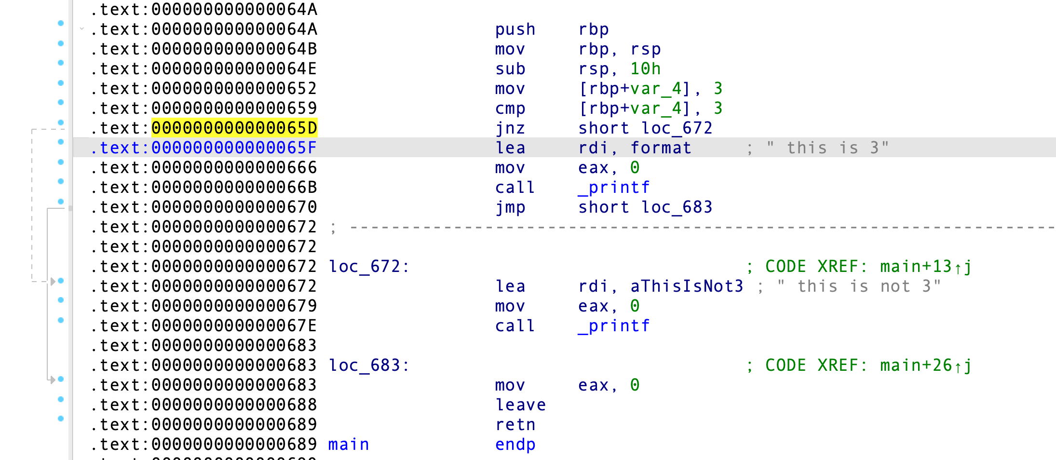Click the cmp mnemonic
Image resolution: width=1056 pixels, height=460 pixels.
coord(510,108)
